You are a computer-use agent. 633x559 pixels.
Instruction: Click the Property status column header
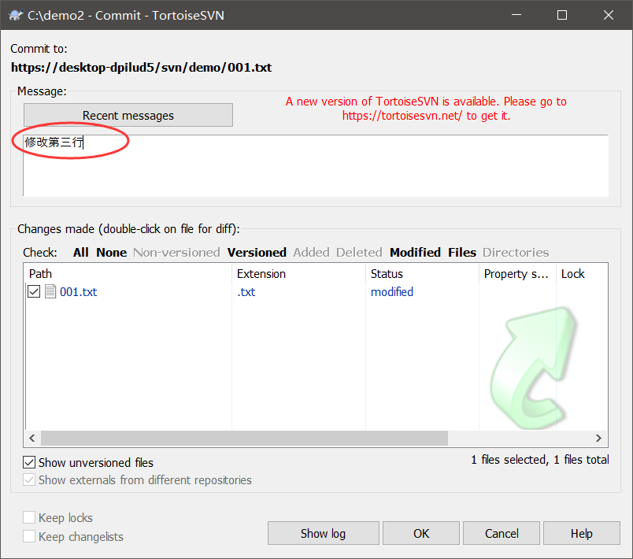click(x=517, y=274)
